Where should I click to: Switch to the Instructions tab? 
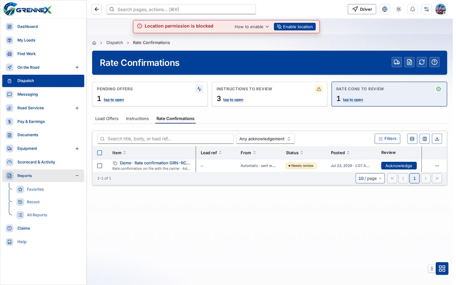137,119
